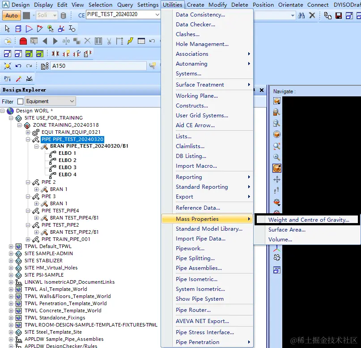
Task: Click the binoculars find icon
Action: 301,16
